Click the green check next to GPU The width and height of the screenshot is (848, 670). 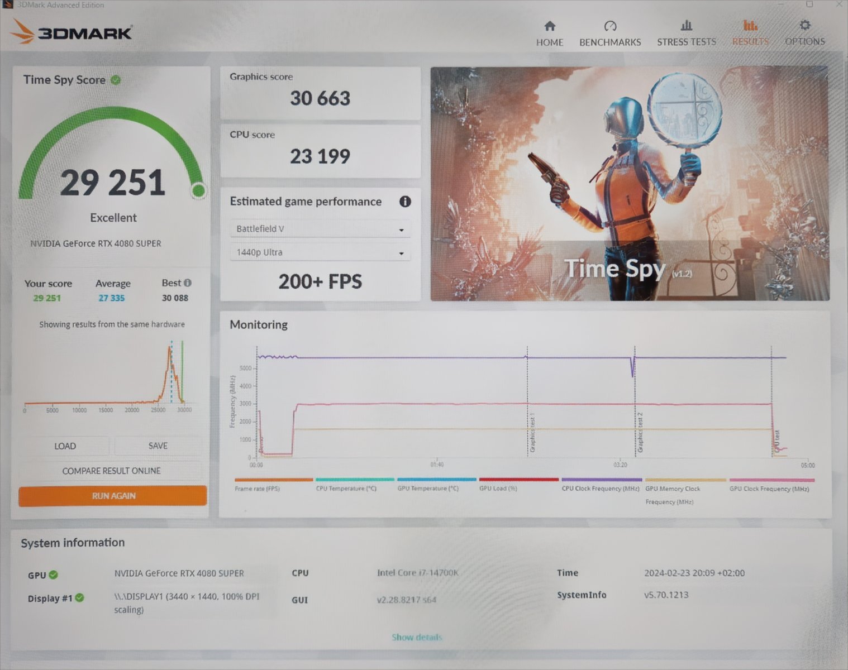tap(54, 575)
